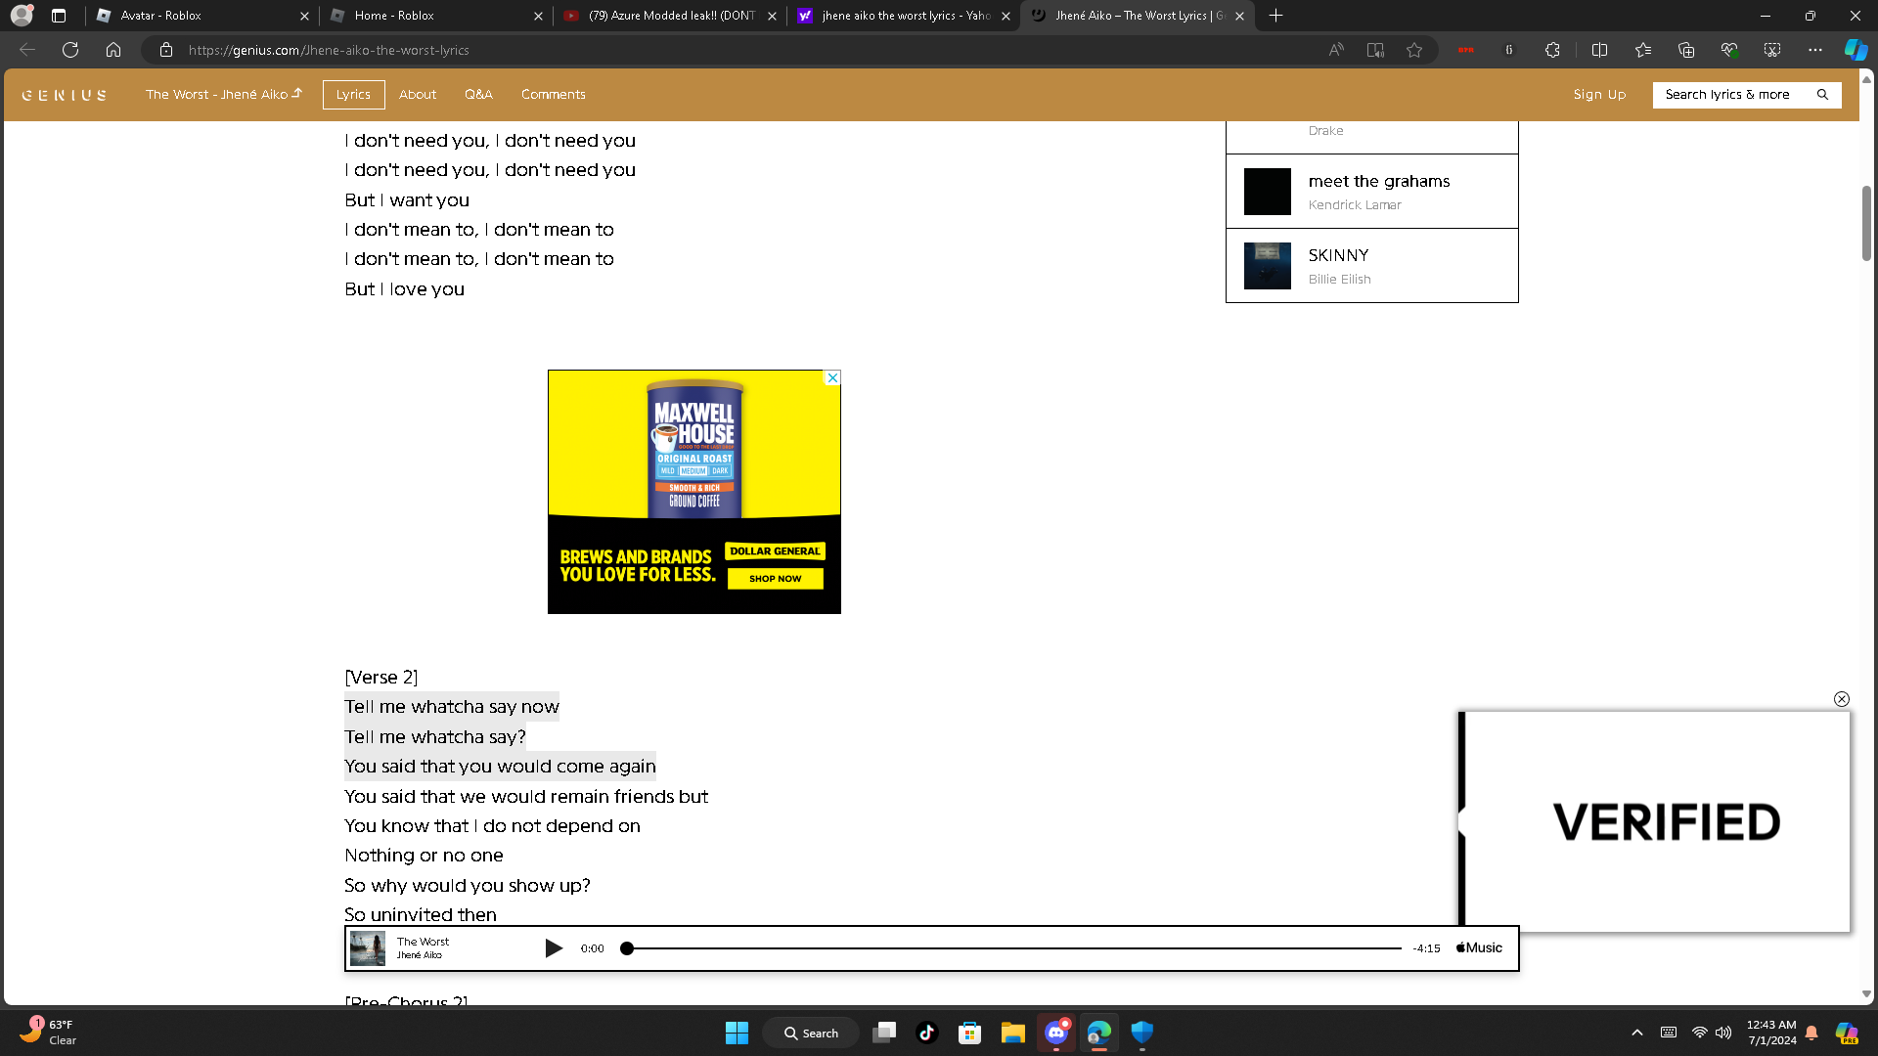Go to the browser home page
This screenshot has height=1056, width=1878.
pos(113,50)
